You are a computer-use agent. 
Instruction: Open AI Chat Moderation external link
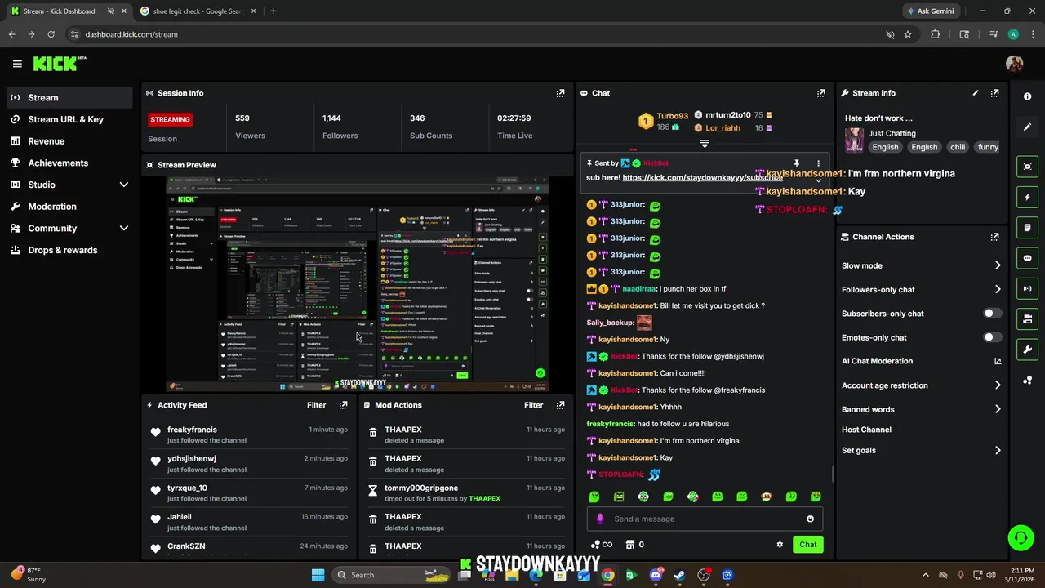coord(998,361)
